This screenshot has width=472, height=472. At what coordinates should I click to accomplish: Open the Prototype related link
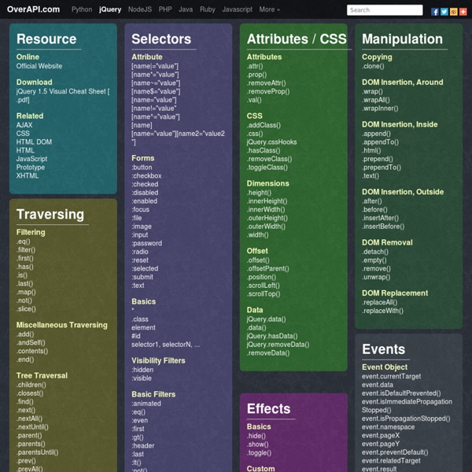point(31,167)
